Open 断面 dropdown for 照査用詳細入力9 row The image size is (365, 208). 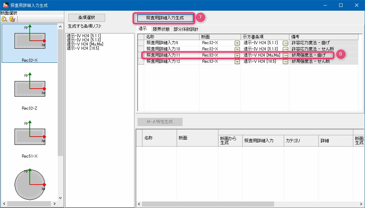(x=237, y=43)
